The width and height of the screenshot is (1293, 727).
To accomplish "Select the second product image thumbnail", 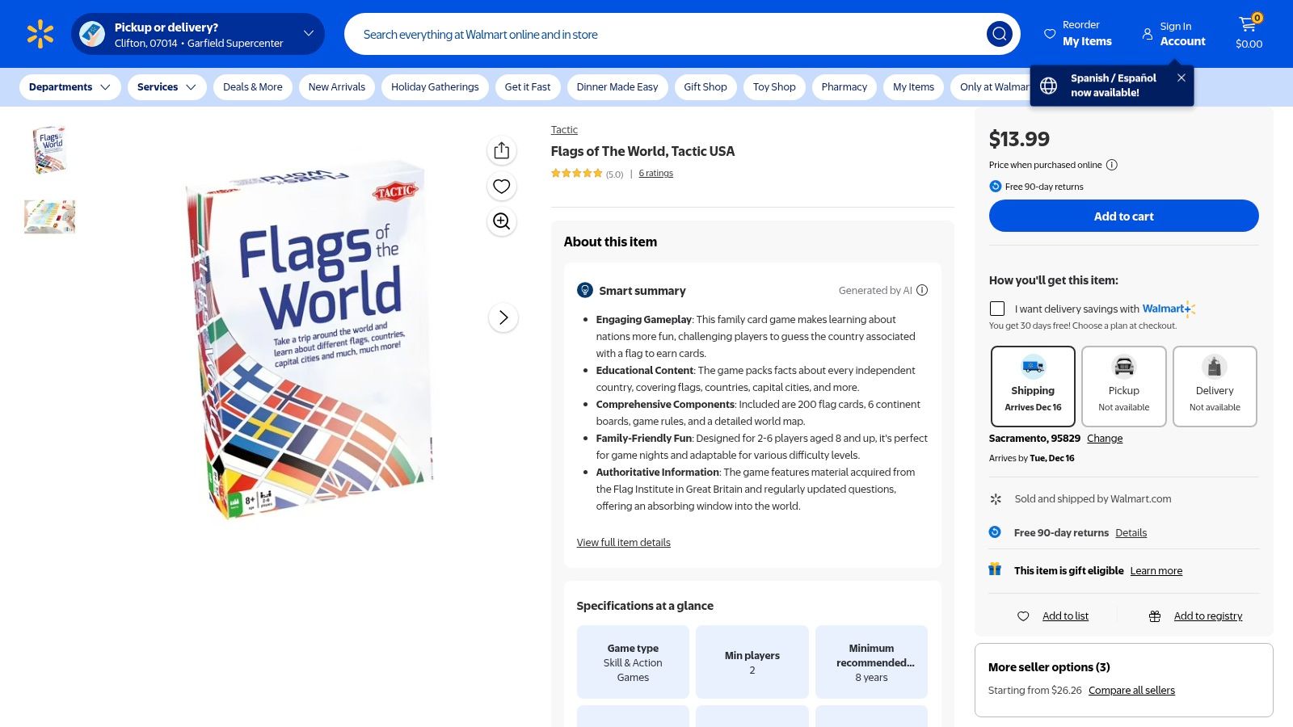I will (x=49, y=216).
